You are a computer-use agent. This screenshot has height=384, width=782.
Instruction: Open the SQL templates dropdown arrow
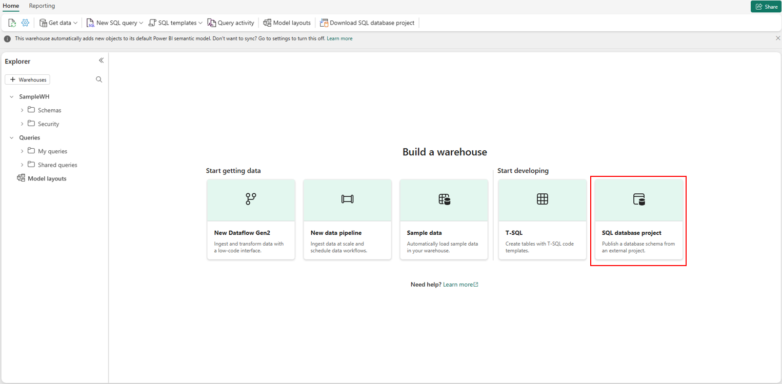click(200, 23)
